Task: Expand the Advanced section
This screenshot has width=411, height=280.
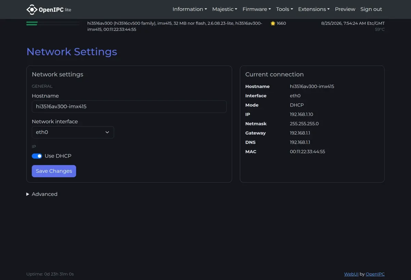Action: tap(42, 194)
